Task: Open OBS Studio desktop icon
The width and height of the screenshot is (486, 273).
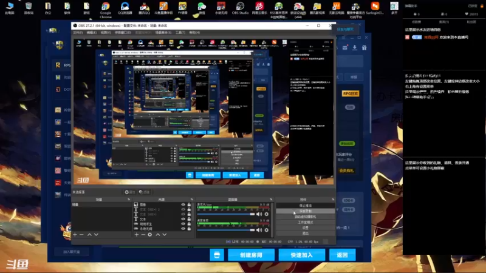Action: 240,8
